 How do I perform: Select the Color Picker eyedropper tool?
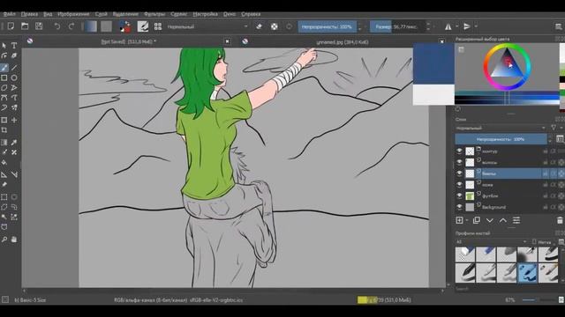tap(14, 143)
